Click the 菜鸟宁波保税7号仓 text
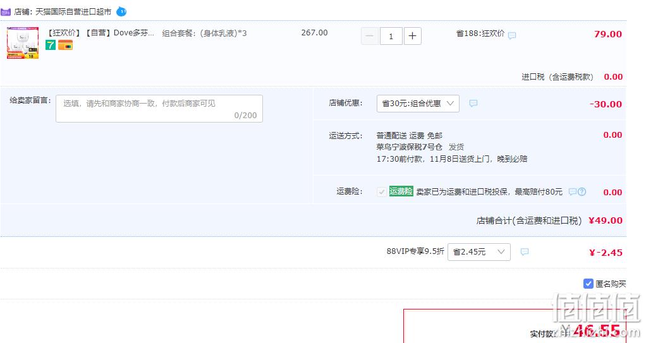This screenshot has height=343, width=646. tap(409, 147)
